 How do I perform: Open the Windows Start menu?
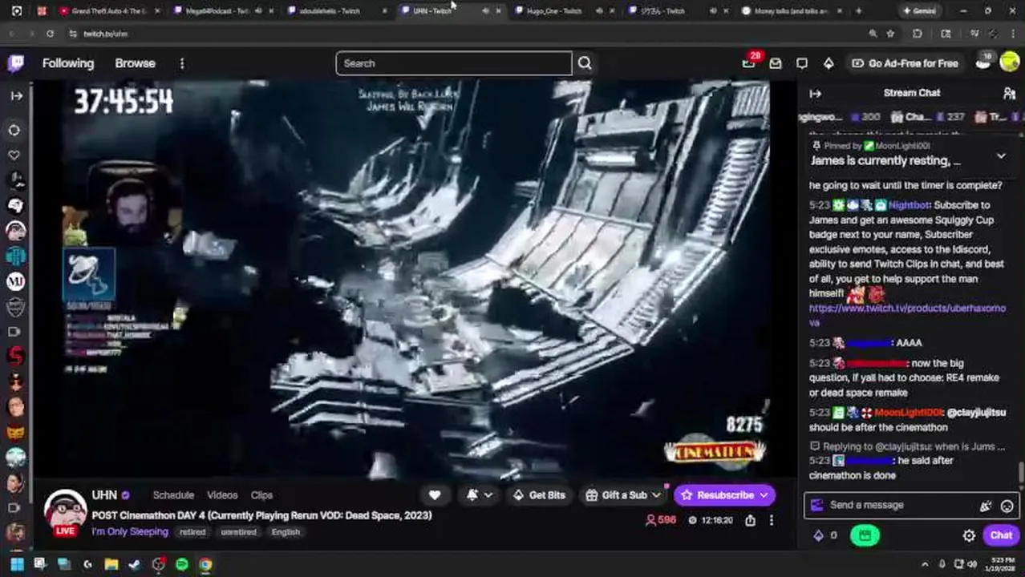[16, 565]
